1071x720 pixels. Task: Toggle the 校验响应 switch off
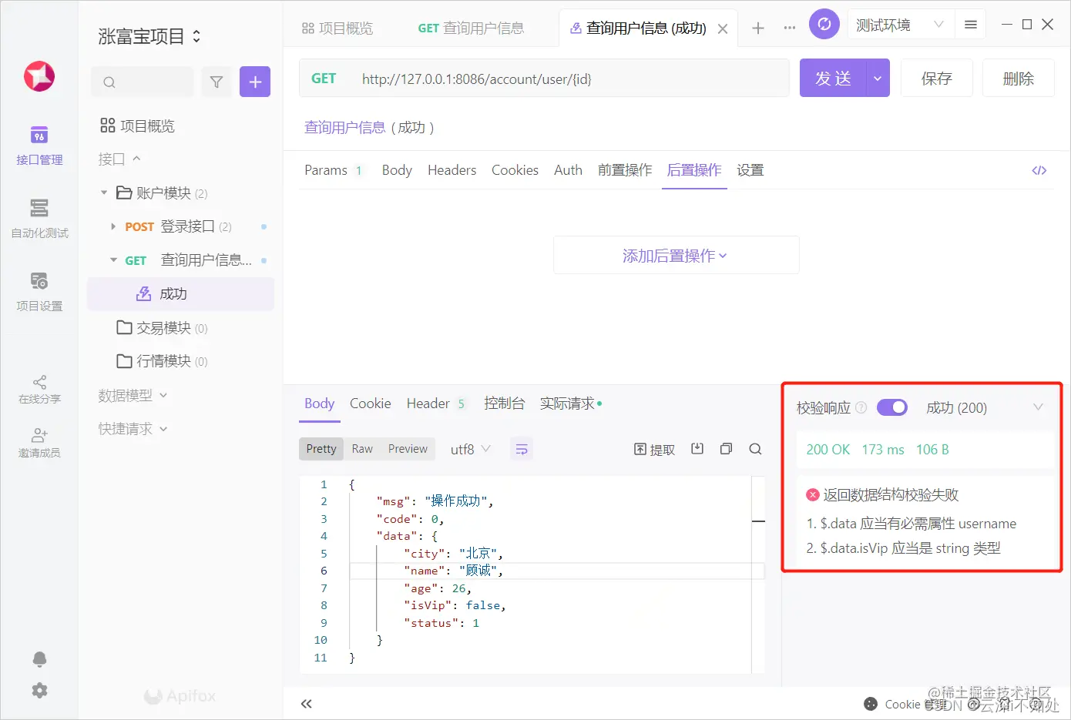pyautogui.click(x=892, y=407)
